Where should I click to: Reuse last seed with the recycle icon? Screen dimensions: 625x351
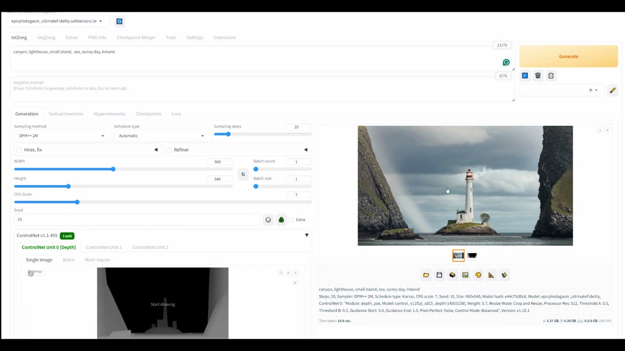[x=281, y=220]
